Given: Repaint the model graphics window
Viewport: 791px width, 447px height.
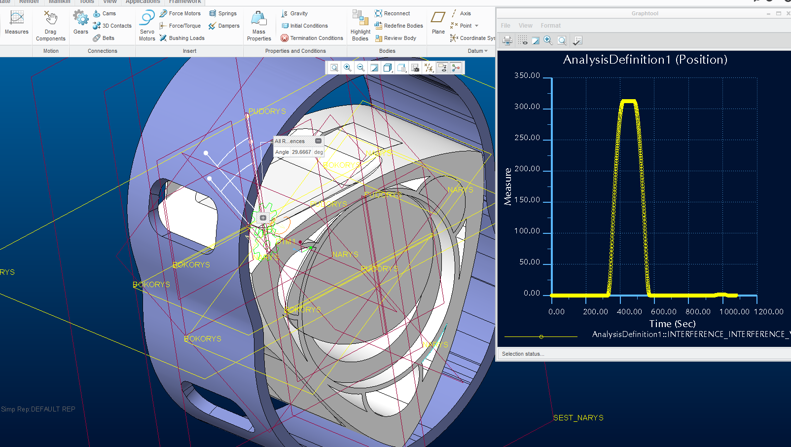Looking at the screenshot, I should [x=374, y=68].
